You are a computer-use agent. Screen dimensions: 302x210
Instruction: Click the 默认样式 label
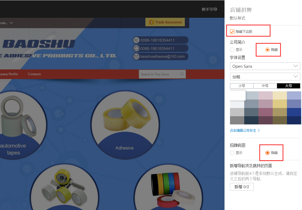point(237,18)
